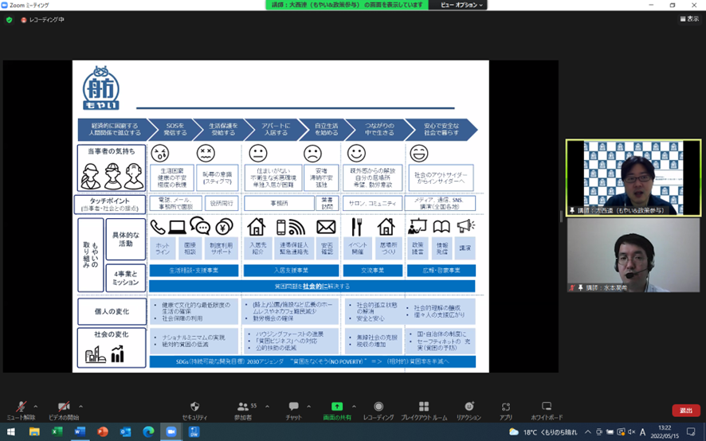Click green encryption shield icon top left
Image resolution: width=706 pixels, height=441 pixels.
coord(10,20)
